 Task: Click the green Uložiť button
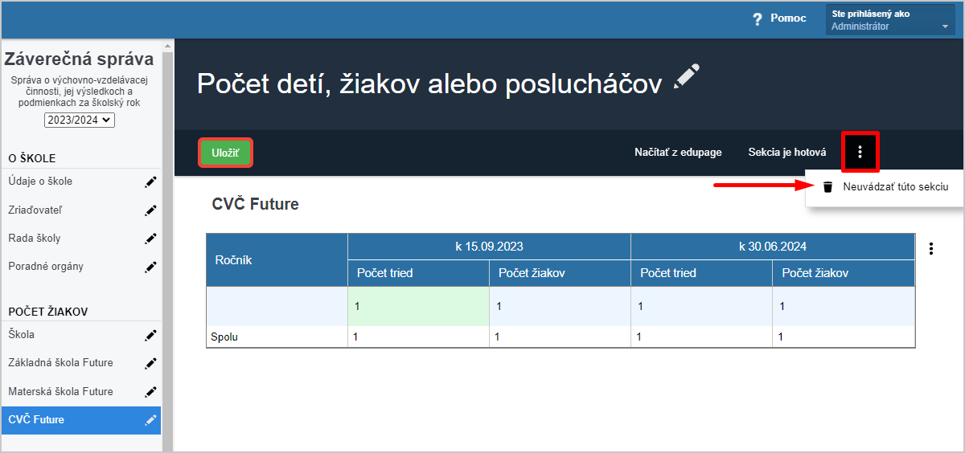point(226,153)
